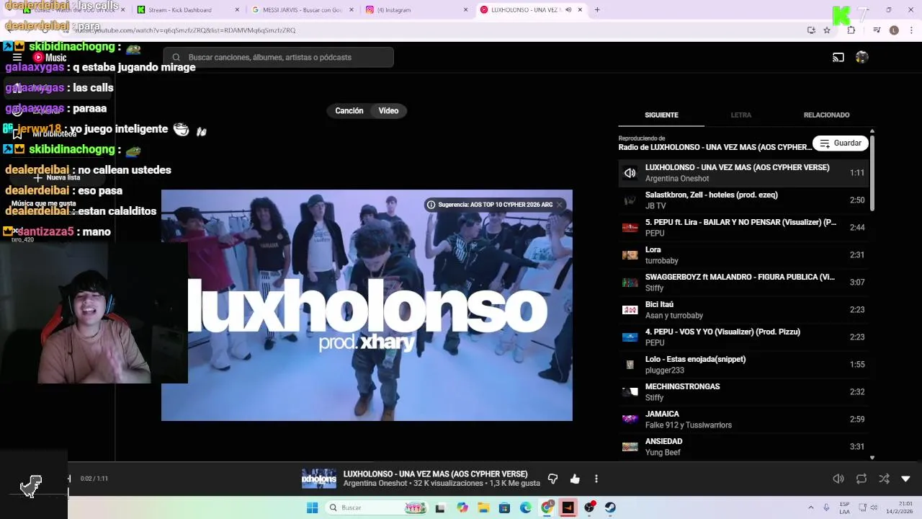Close the AOS TOP 10 CYPHER suggestion
The height and width of the screenshot is (519, 922).
click(x=559, y=205)
